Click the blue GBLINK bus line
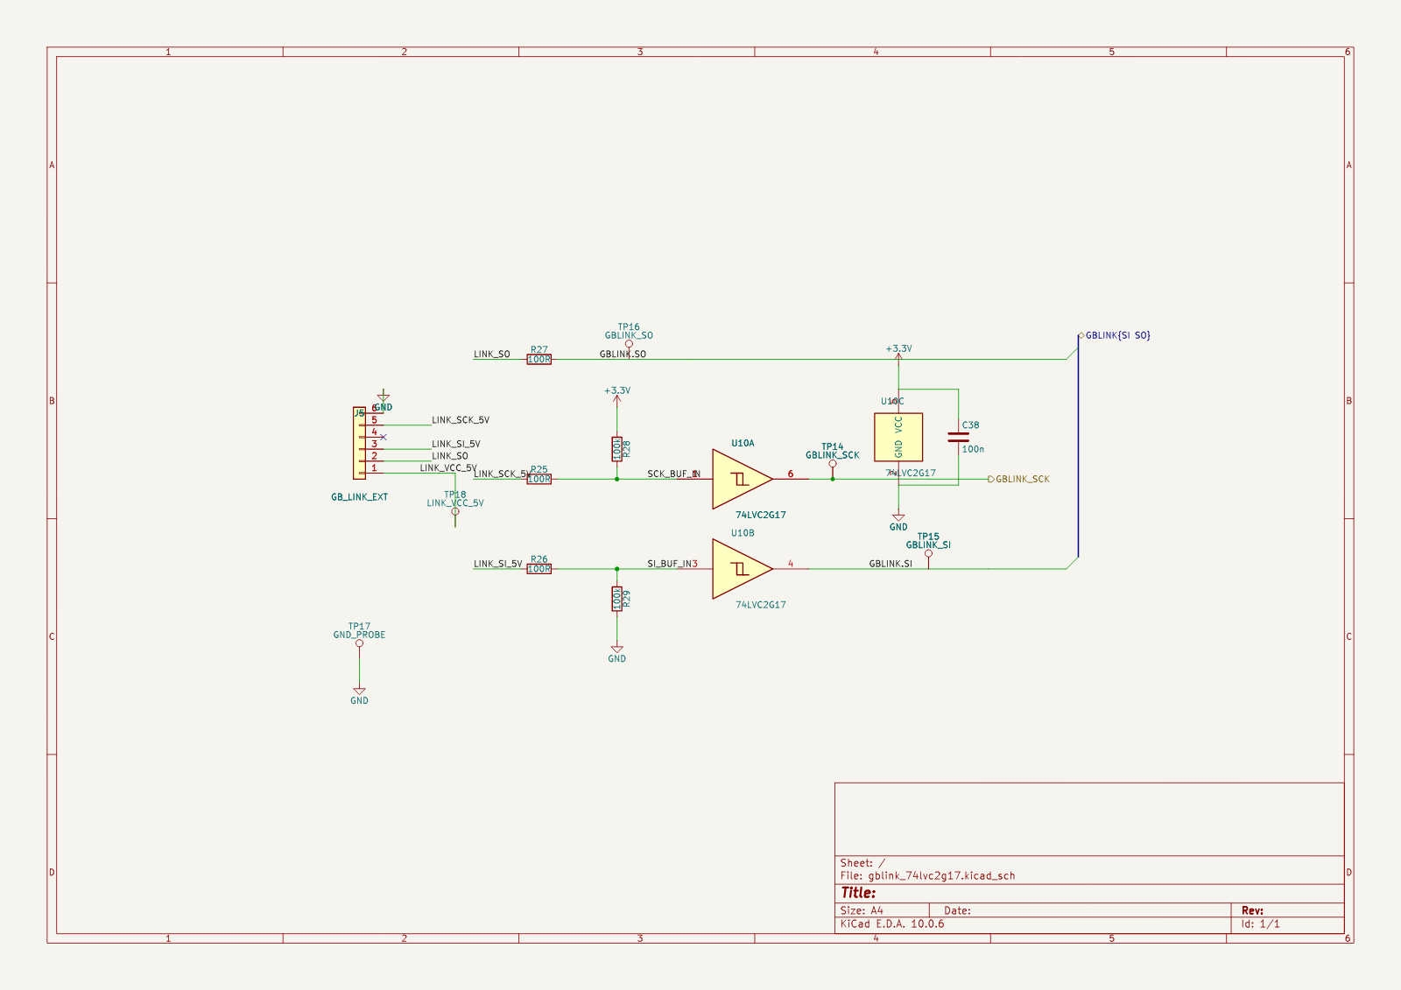The height and width of the screenshot is (990, 1401). pos(1078,446)
